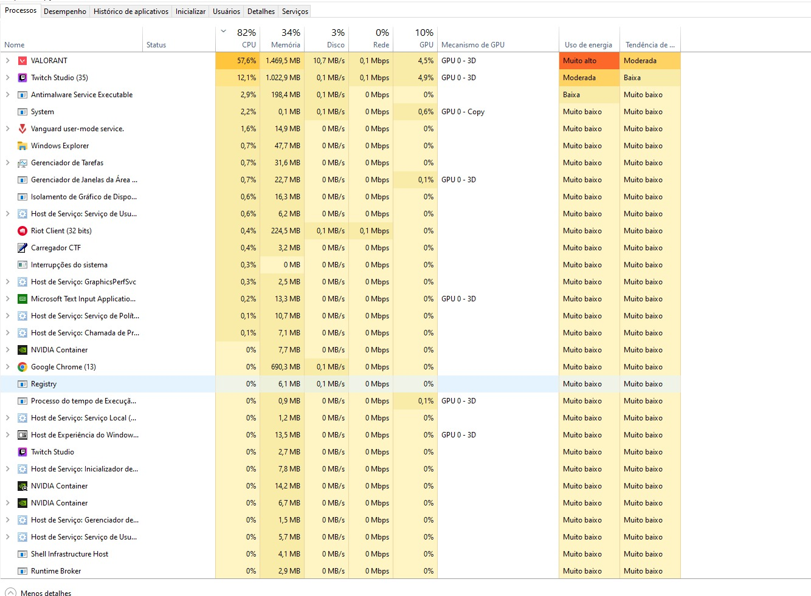
Task: Switch to the Serviços tab
Action: 295,12
